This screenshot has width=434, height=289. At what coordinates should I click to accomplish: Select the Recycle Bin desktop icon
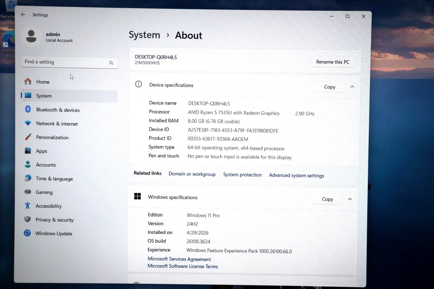click(x=8, y=10)
